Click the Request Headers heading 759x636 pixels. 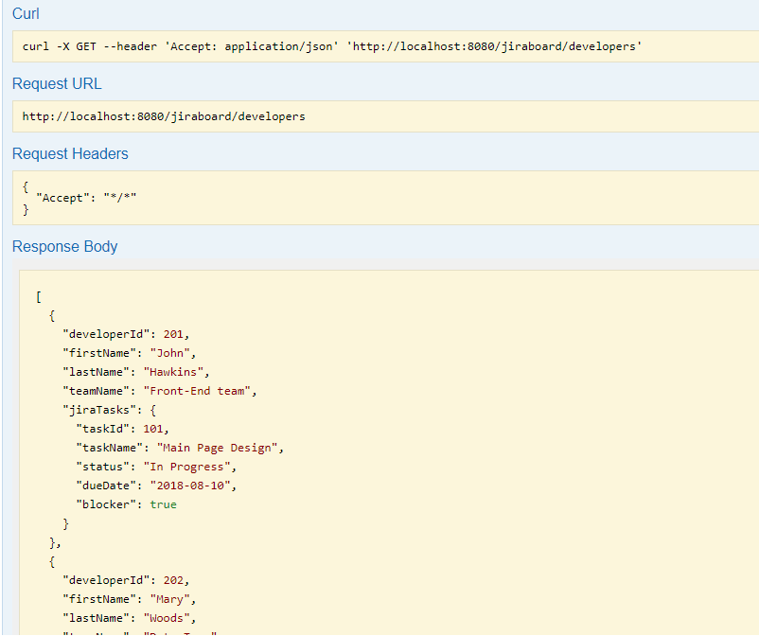coord(70,154)
